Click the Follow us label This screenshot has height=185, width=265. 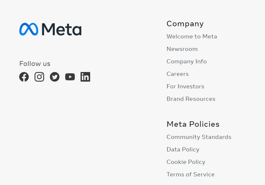tap(35, 64)
